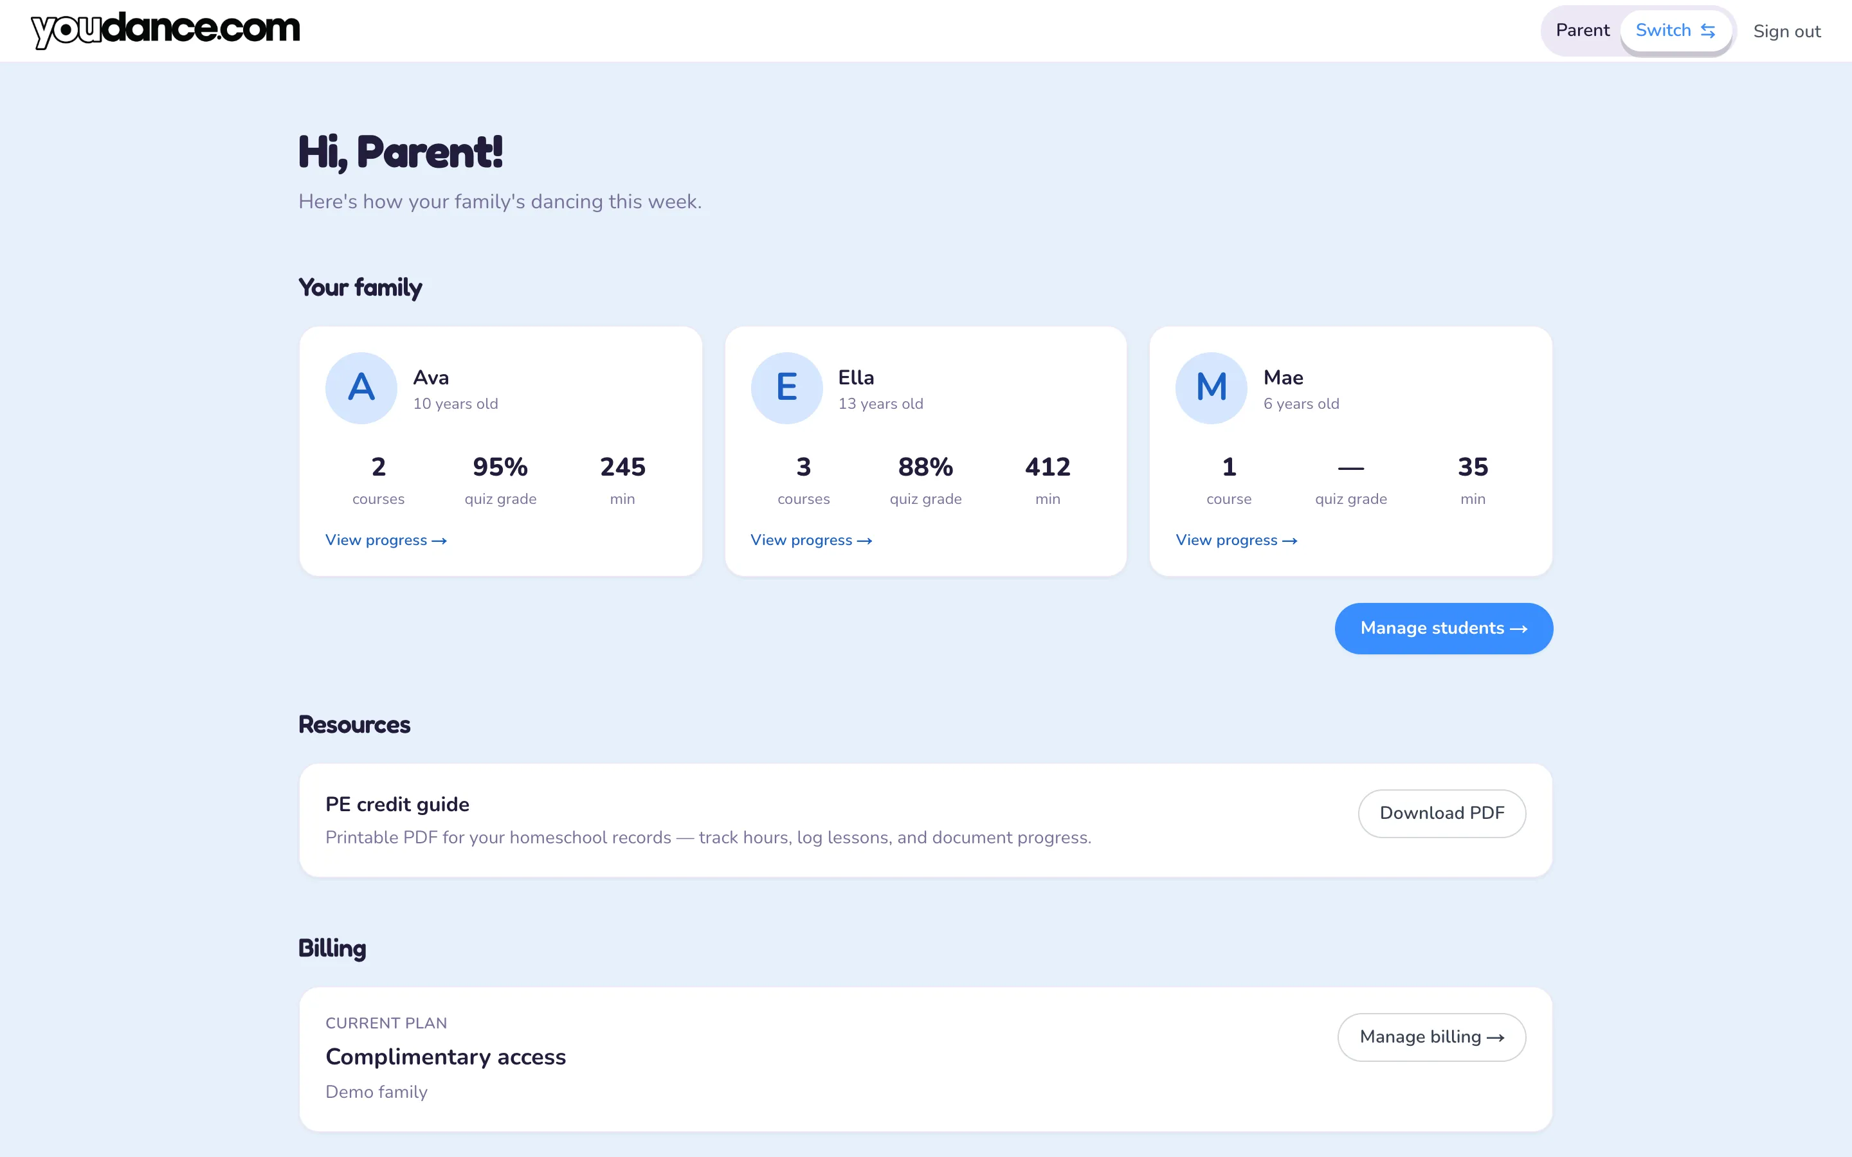Click Mae's name text

(1284, 377)
